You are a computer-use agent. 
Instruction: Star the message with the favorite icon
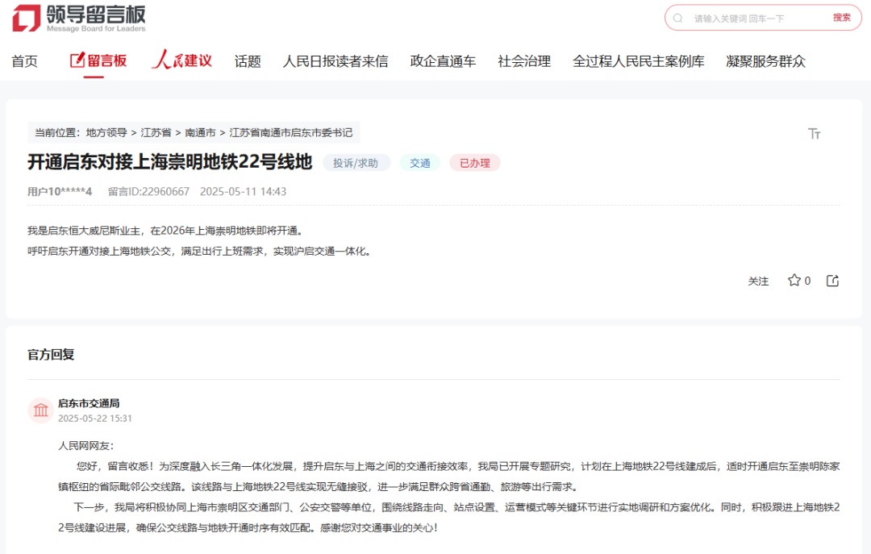[793, 281]
